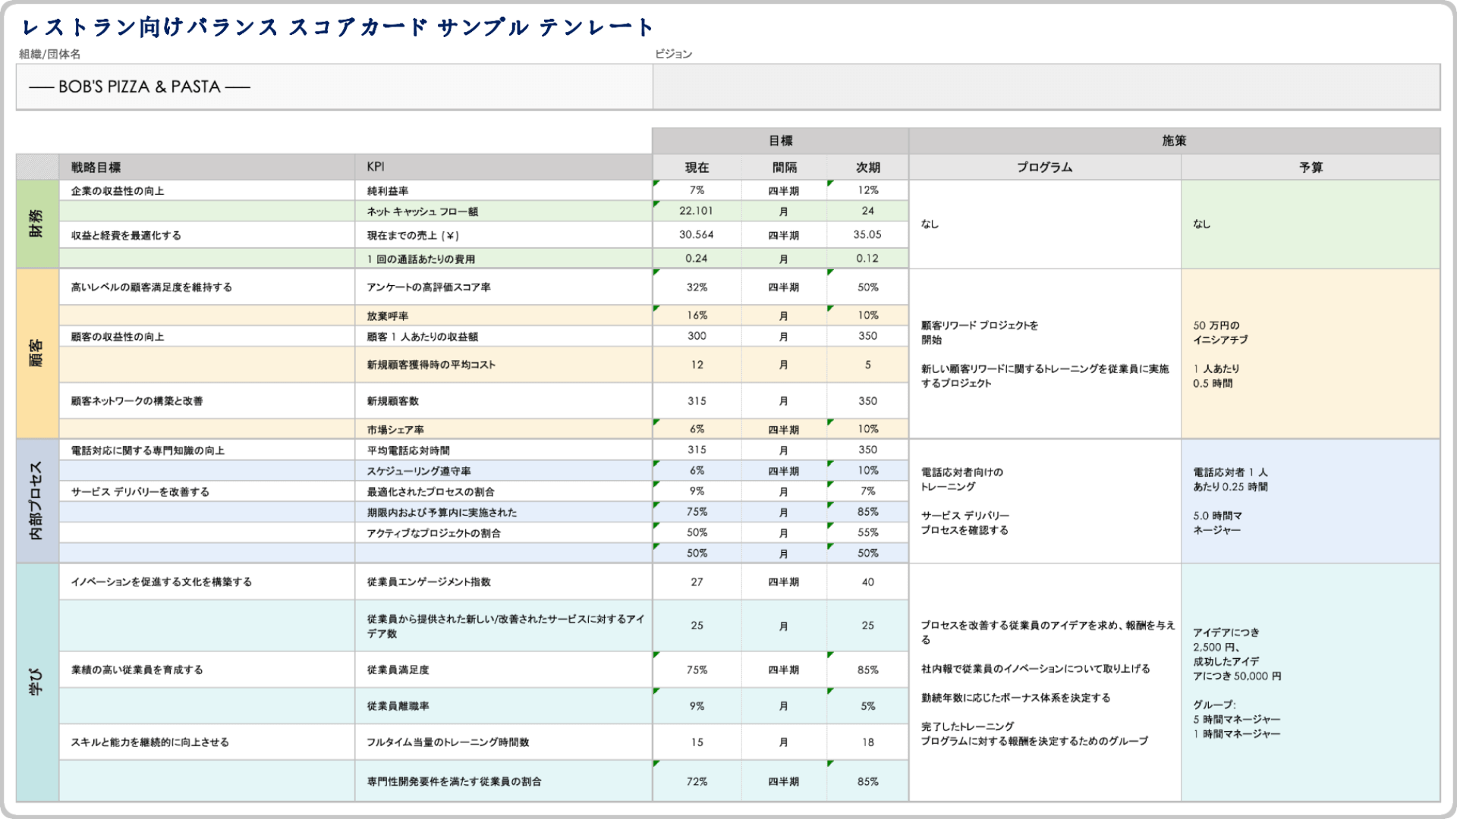The height and width of the screenshot is (819, 1457).
Task: Click next-period value 35.05
Action: [x=867, y=235]
